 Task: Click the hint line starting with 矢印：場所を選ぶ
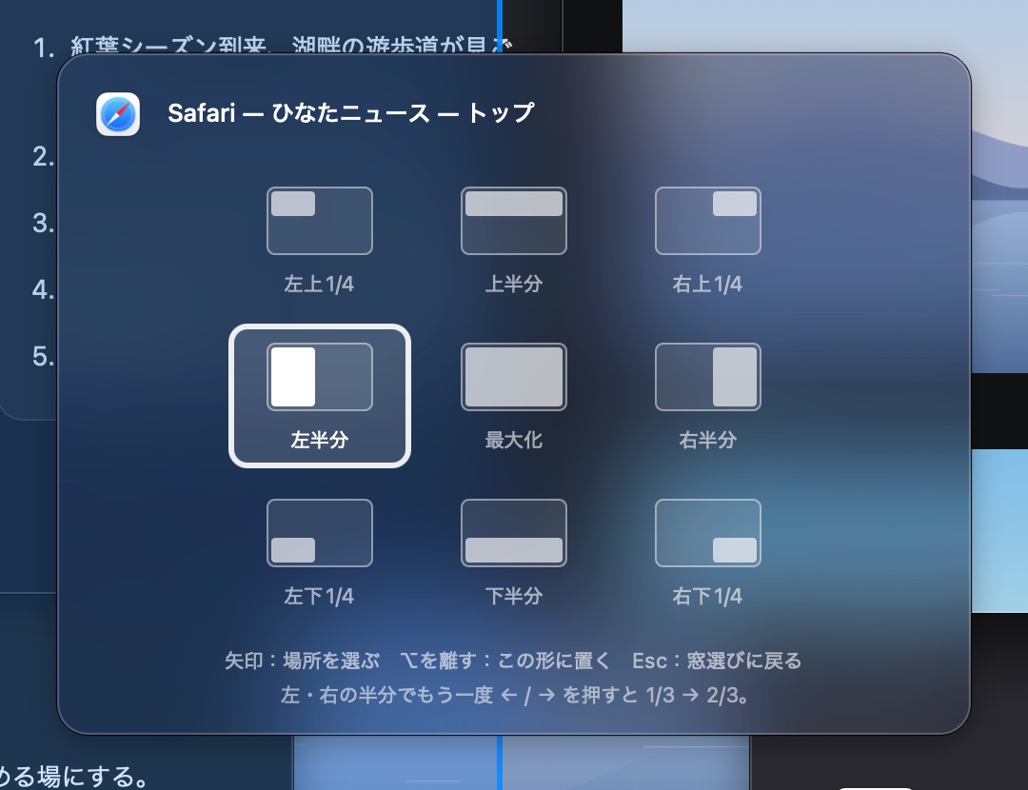513,661
